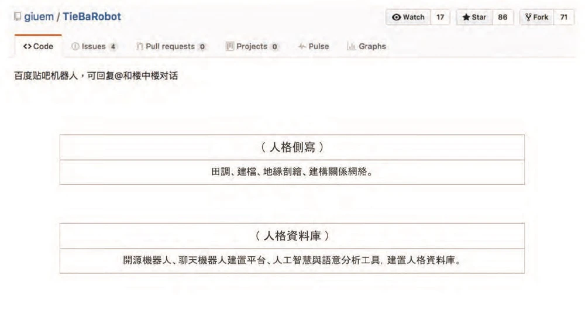View the 86 stargazers count
The image size is (585, 323).
coord(503,18)
